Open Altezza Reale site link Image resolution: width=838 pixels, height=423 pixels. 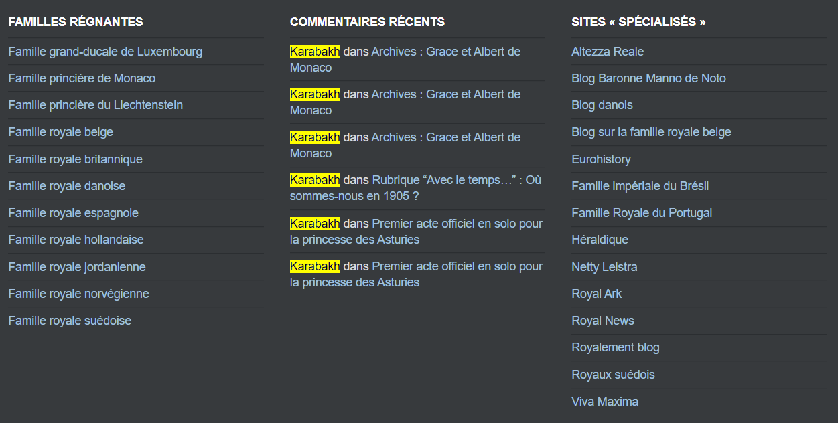(x=608, y=52)
